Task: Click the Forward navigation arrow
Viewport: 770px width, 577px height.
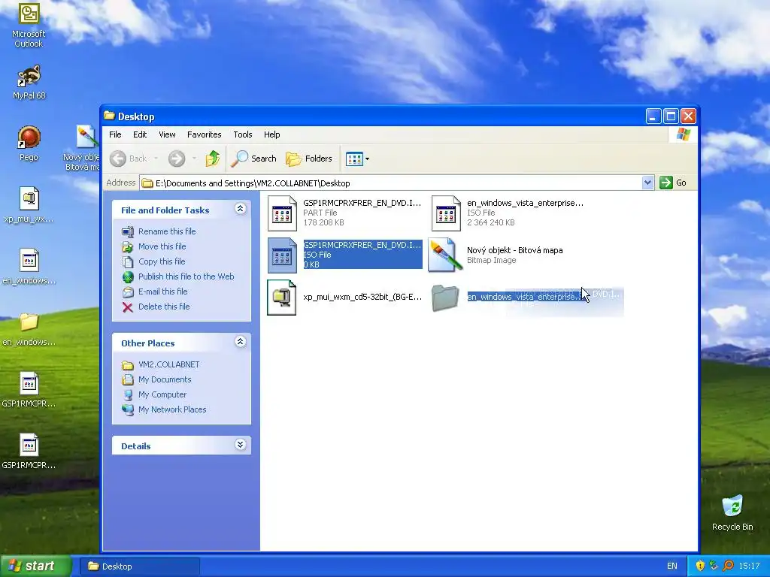Action: (177, 159)
